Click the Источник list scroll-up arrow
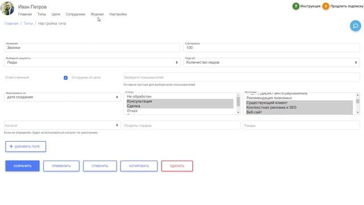 (x=358, y=95)
